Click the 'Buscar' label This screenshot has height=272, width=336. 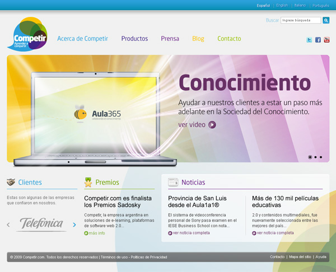[x=272, y=20]
